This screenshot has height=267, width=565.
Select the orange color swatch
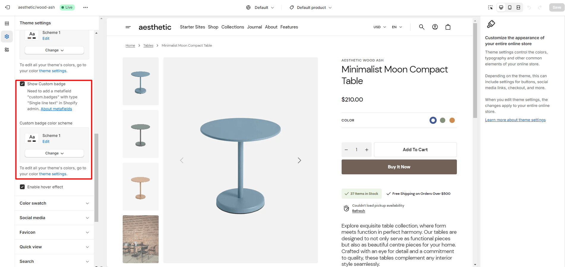[452, 120]
